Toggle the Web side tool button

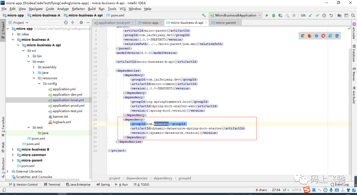pos(3,147)
